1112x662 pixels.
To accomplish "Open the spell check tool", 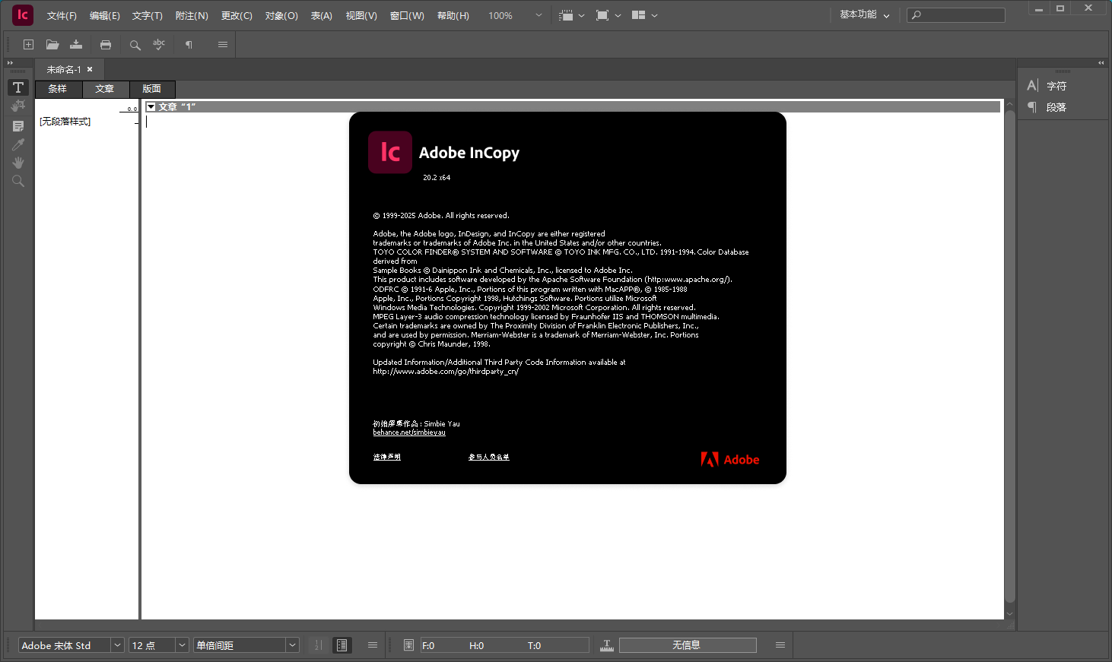I will point(159,44).
